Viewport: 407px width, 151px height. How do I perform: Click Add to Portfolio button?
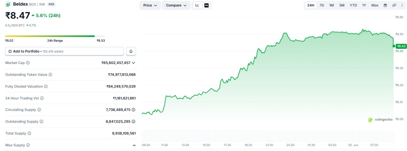point(65,51)
